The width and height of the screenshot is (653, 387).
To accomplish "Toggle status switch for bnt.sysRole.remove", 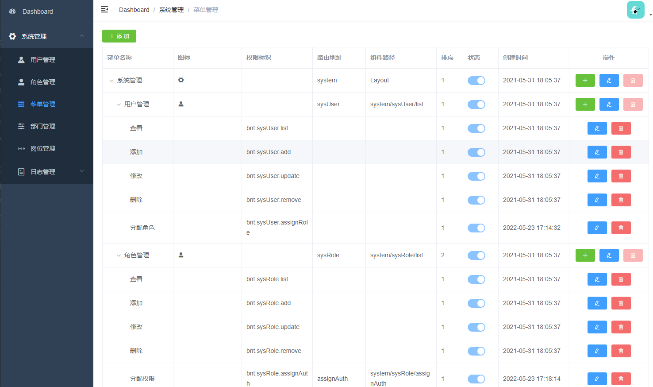I will tap(476, 351).
